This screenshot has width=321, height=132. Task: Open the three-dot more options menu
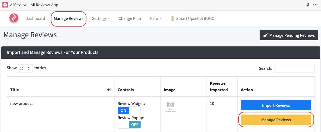point(315,5)
